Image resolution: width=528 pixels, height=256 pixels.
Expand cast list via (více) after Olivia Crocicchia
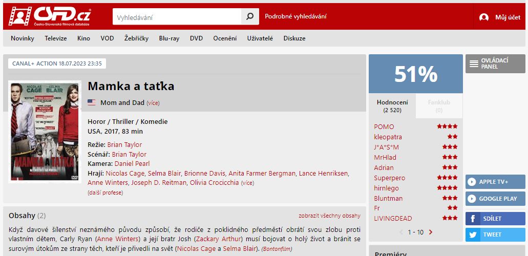pyautogui.click(x=247, y=183)
